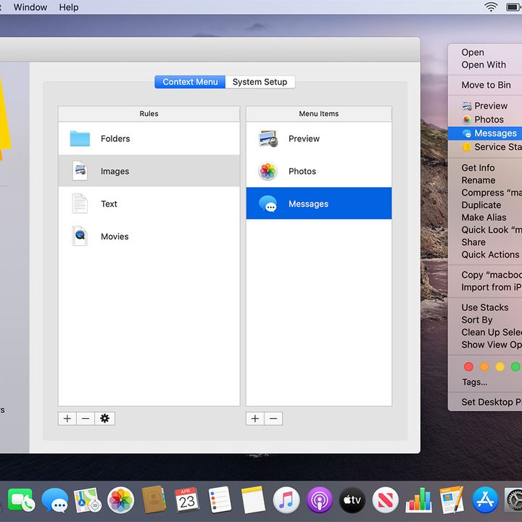The width and height of the screenshot is (522, 522).
Task: Open Photos from the Dock
Action: [x=121, y=500]
